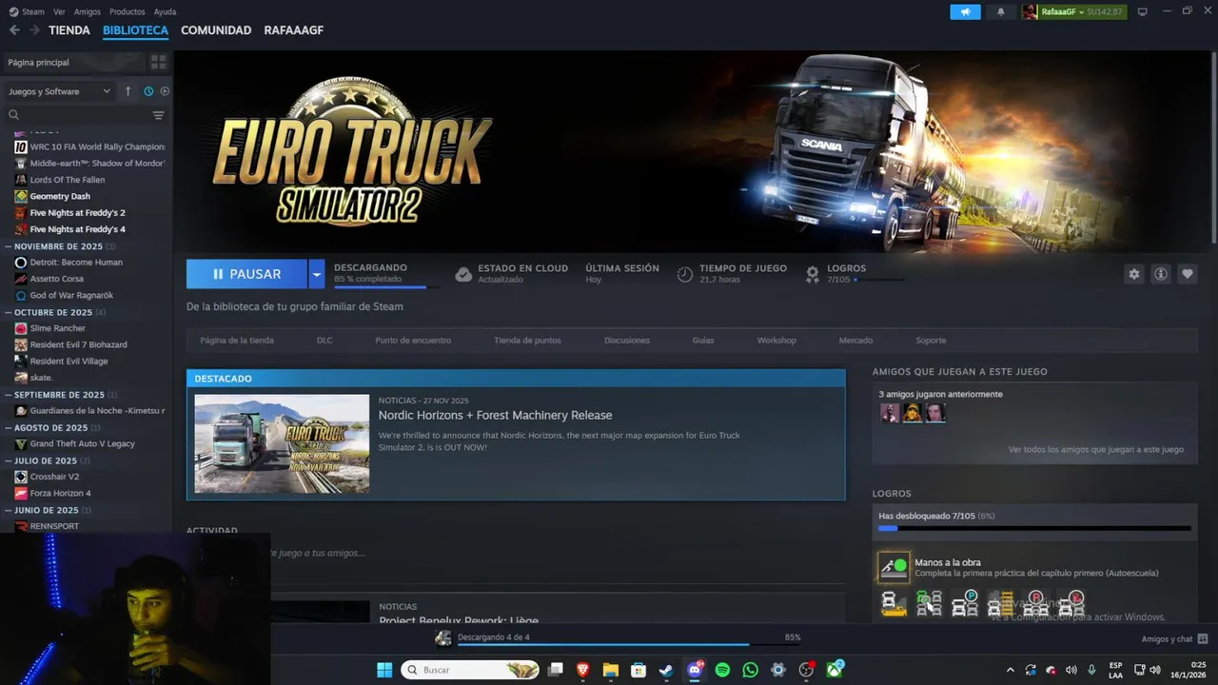Select Geometry Dash in library list
1218x685 pixels.
tap(60, 196)
